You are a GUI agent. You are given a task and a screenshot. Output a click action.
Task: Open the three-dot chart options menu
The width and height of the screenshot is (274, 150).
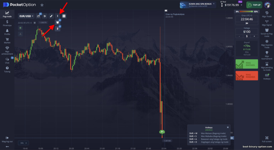(57, 16)
